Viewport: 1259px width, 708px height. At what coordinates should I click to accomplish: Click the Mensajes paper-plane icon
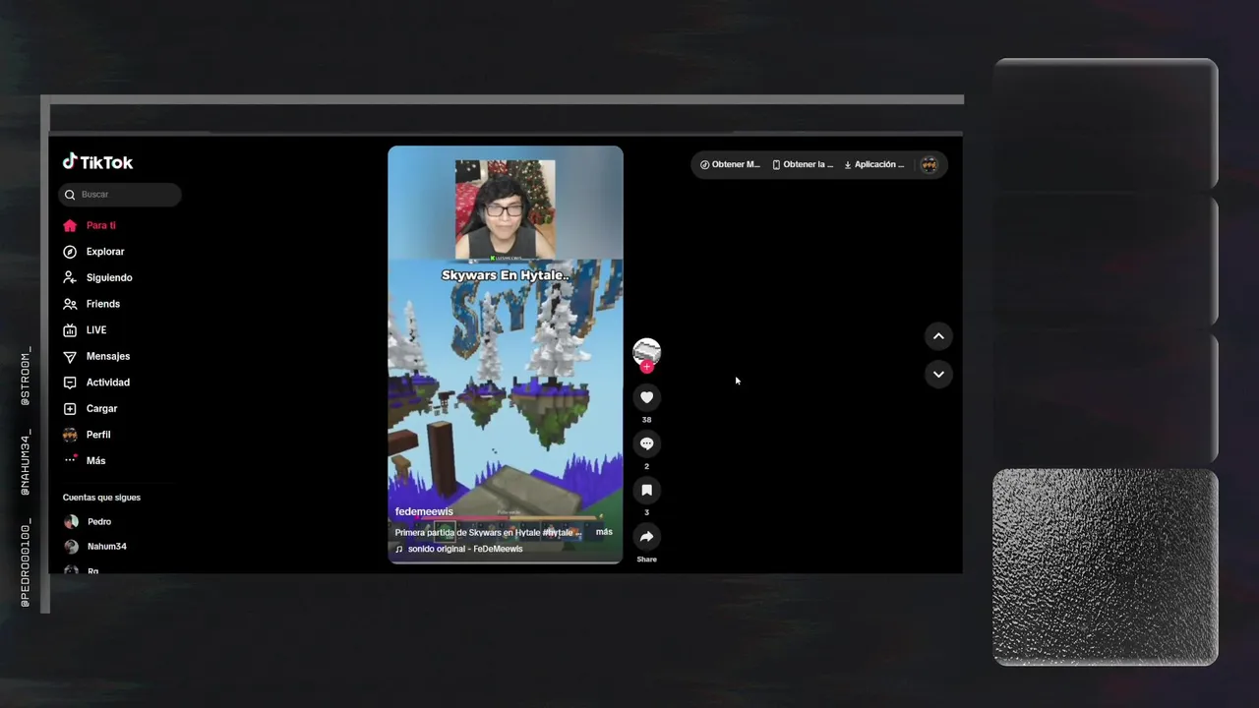pyautogui.click(x=70, y=356)
